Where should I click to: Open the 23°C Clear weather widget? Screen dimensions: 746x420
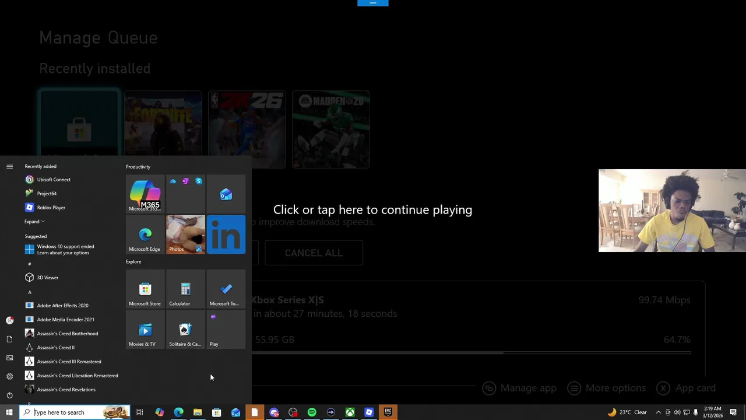(627, 412)
